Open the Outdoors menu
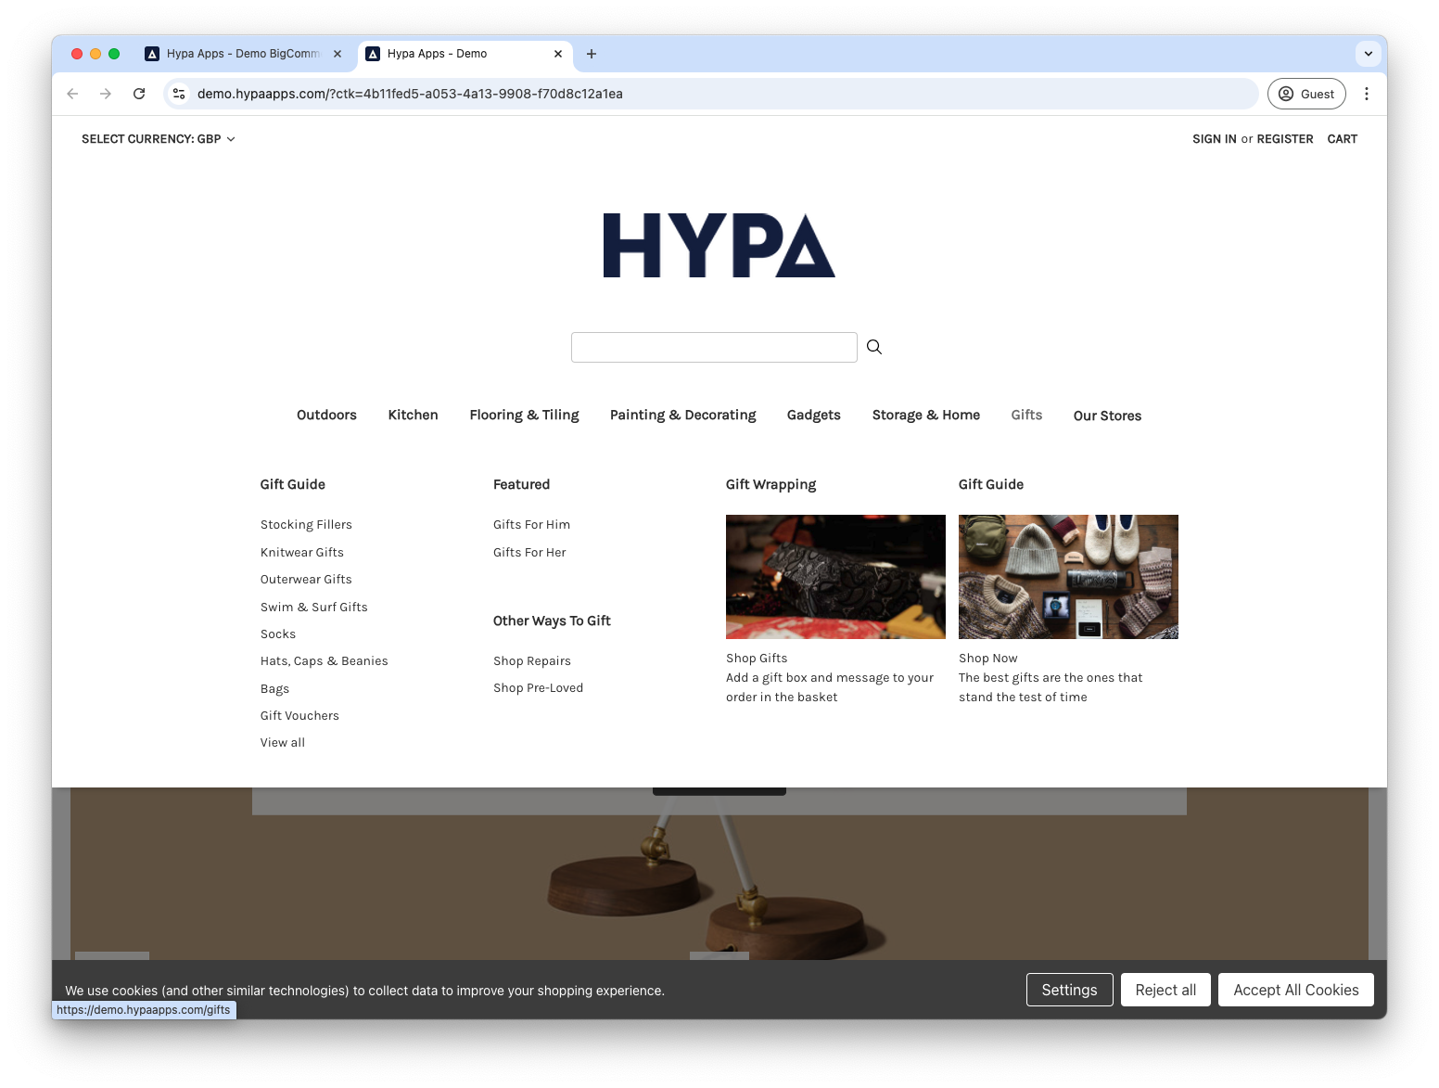Screen dimensions: 1439x1088 (x=326, y=415)
